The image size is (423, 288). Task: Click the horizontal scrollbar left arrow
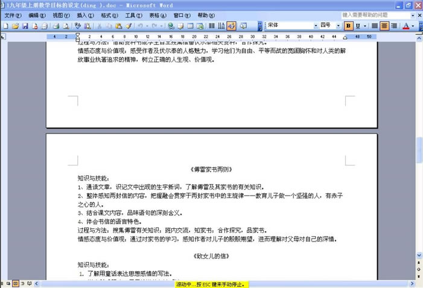click(36, 283)
